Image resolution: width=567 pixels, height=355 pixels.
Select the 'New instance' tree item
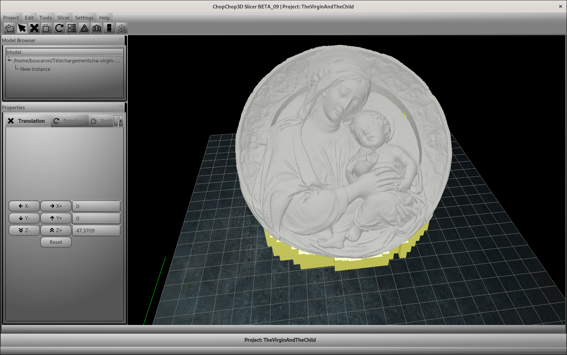(x=35, y=69)
